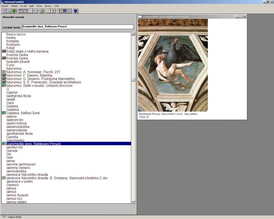274x219 pixels.
Task: Select the Garuda entry
Action: pos(12,151)
